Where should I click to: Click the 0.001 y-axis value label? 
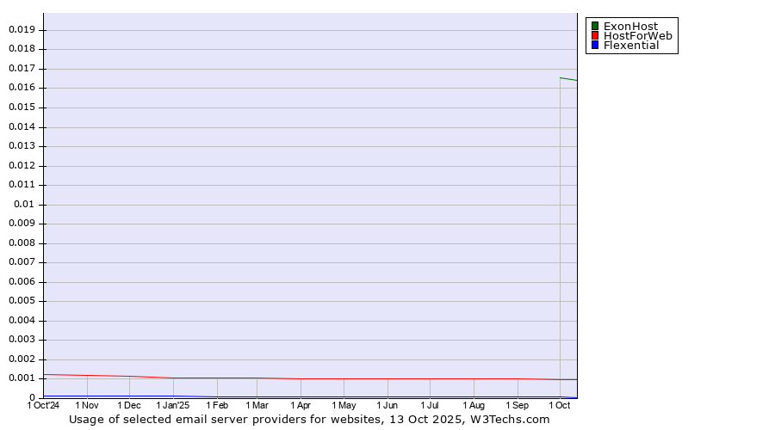22,378
